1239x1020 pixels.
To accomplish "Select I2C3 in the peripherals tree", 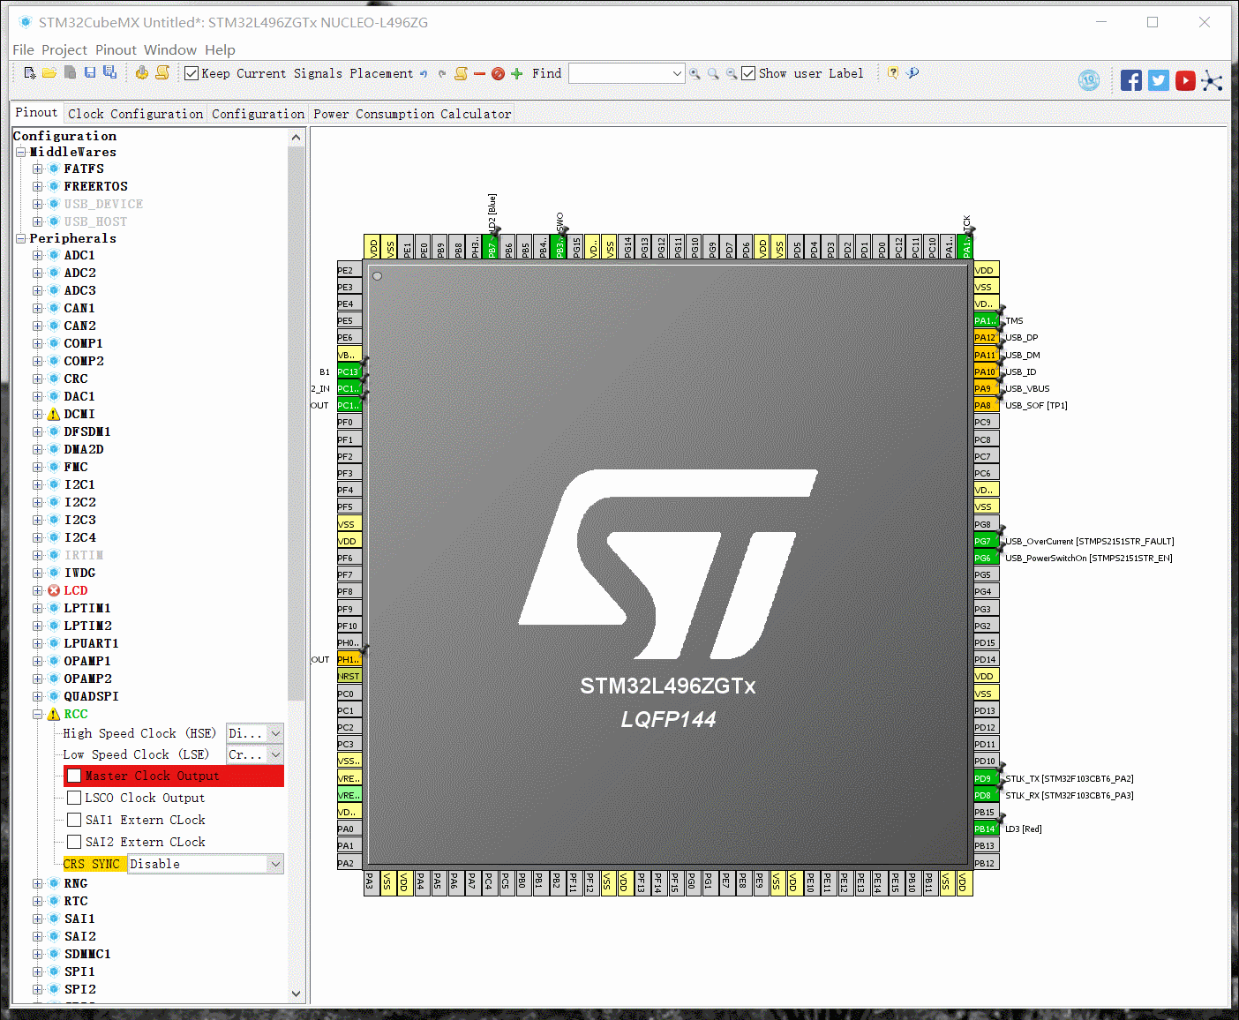I will click(79, 520).
